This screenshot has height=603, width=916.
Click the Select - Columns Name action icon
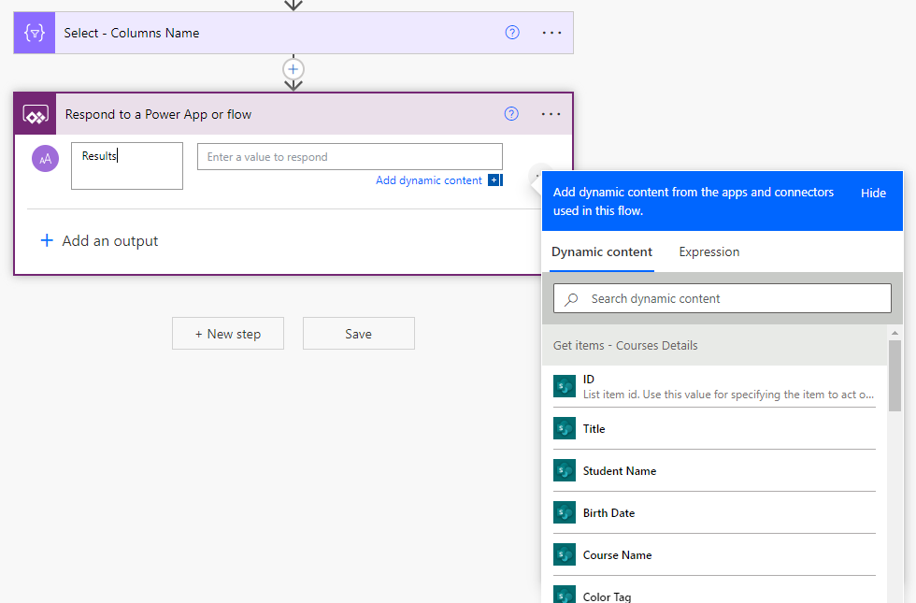[x=35, y=33]
